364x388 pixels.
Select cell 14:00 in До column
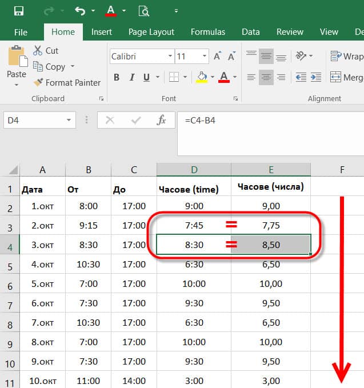(134, 381)
